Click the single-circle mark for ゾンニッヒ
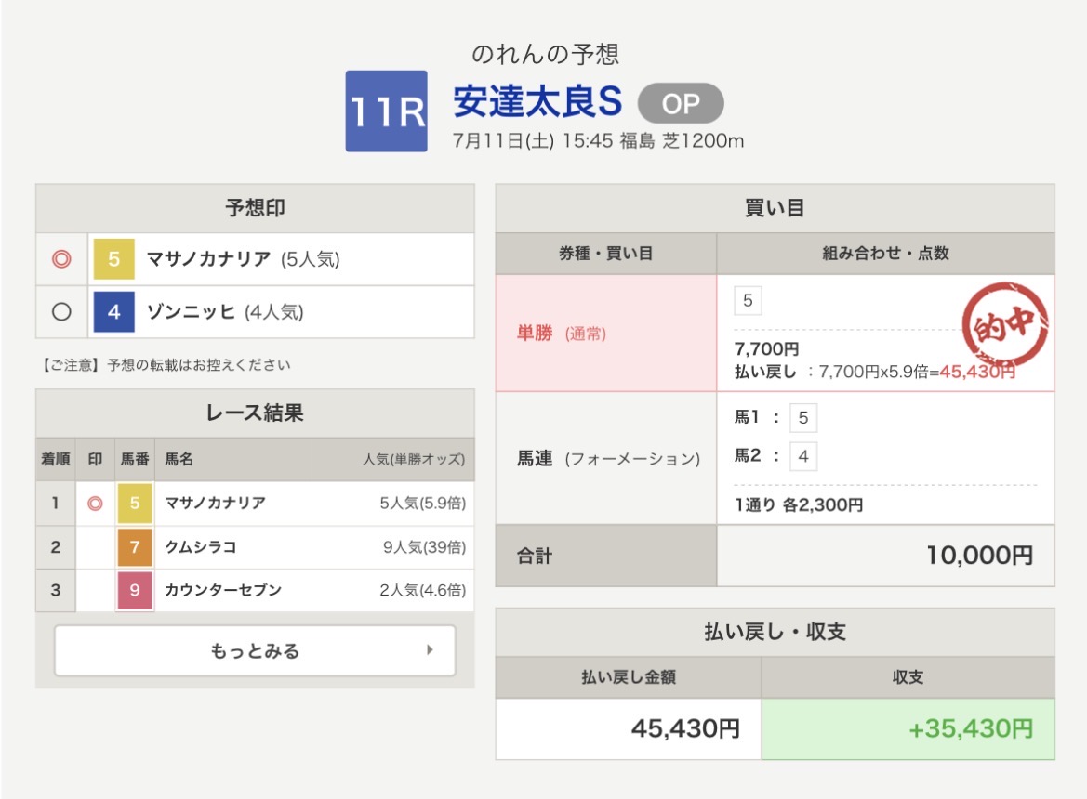1087x799 pixels. pyautogui.click(x=61, y=311)
